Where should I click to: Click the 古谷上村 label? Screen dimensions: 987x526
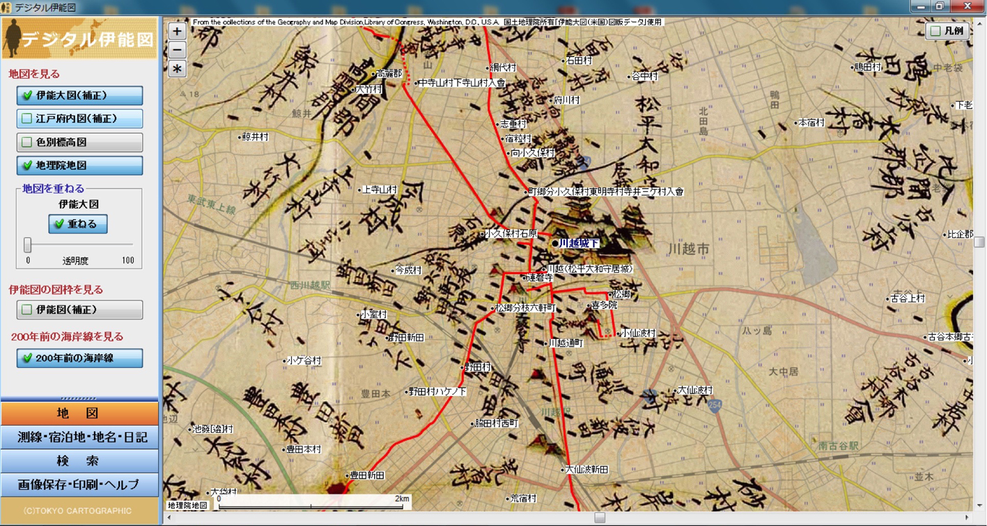pos(908,298)
